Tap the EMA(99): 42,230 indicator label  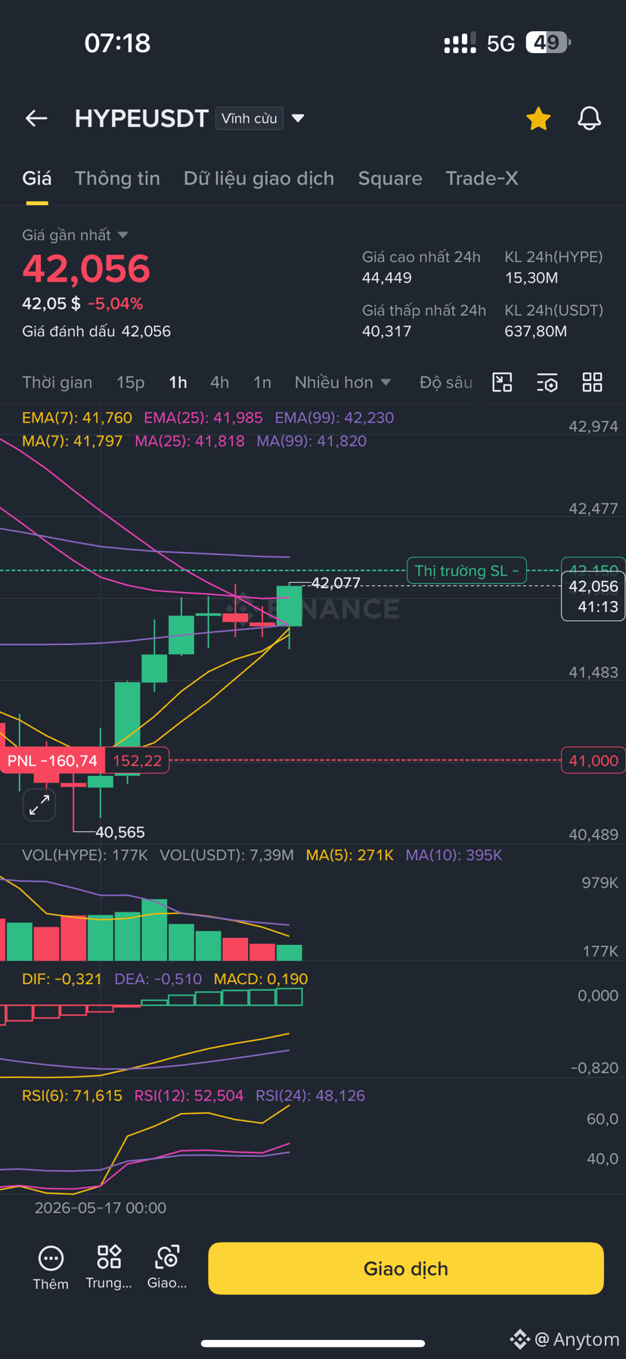[334, 418]
